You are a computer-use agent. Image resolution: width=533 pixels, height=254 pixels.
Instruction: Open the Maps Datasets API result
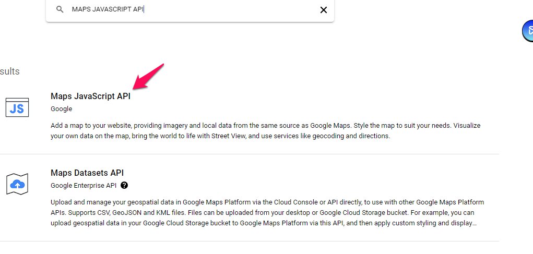pyautogui.click(x=87, y=173)
